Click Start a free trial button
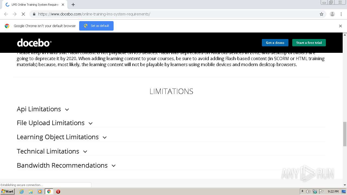This screenshot has width=347, height=195. (x=309, y=43)
